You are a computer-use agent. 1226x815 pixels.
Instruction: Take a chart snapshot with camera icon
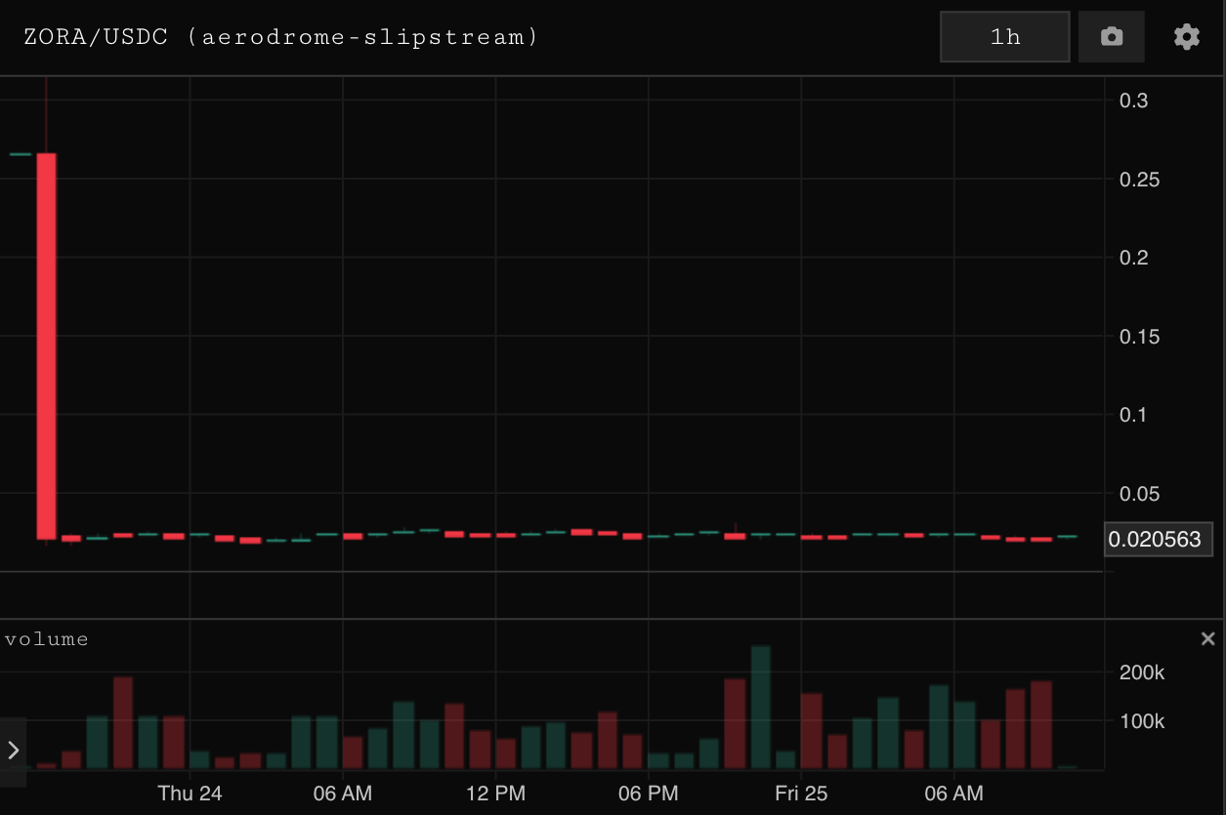click(1111, 37)
